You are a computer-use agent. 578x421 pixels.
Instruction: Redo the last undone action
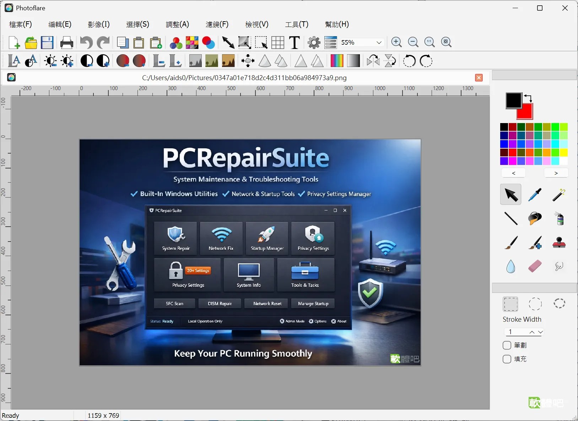click(103, 43)
